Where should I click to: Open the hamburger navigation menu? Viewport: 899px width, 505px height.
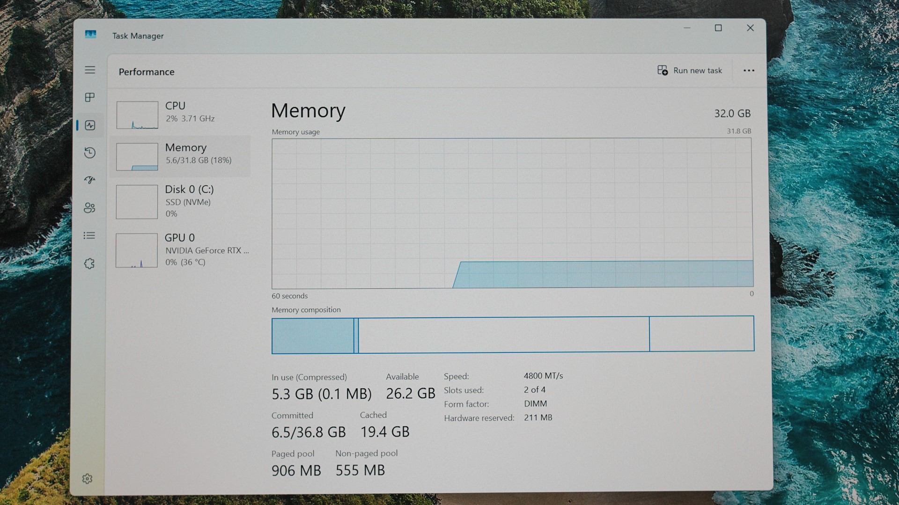pyautogui.click(x=90, y=70)
